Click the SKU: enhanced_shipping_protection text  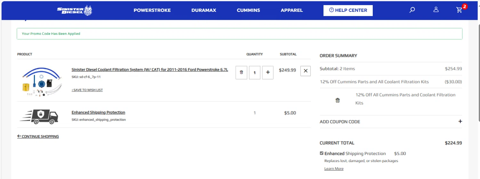[x=99, y=120]
